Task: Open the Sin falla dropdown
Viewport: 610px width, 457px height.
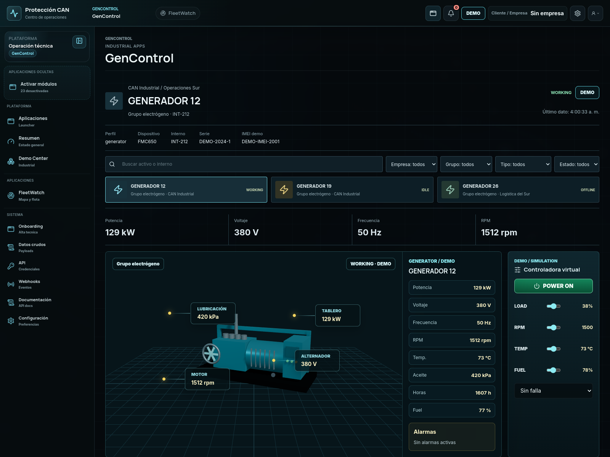Action: coord(554,391)
